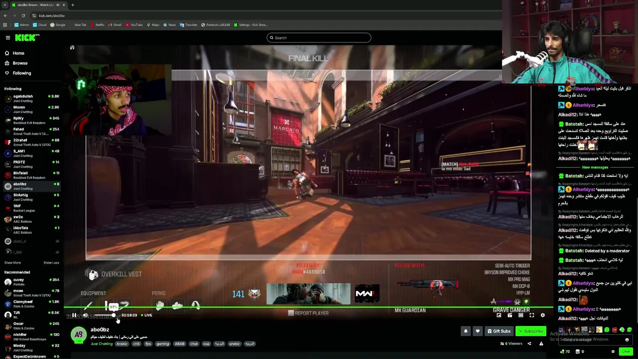638x359 pixels.
Task: Open Browse in sidebar
Action: click(15, 63)
